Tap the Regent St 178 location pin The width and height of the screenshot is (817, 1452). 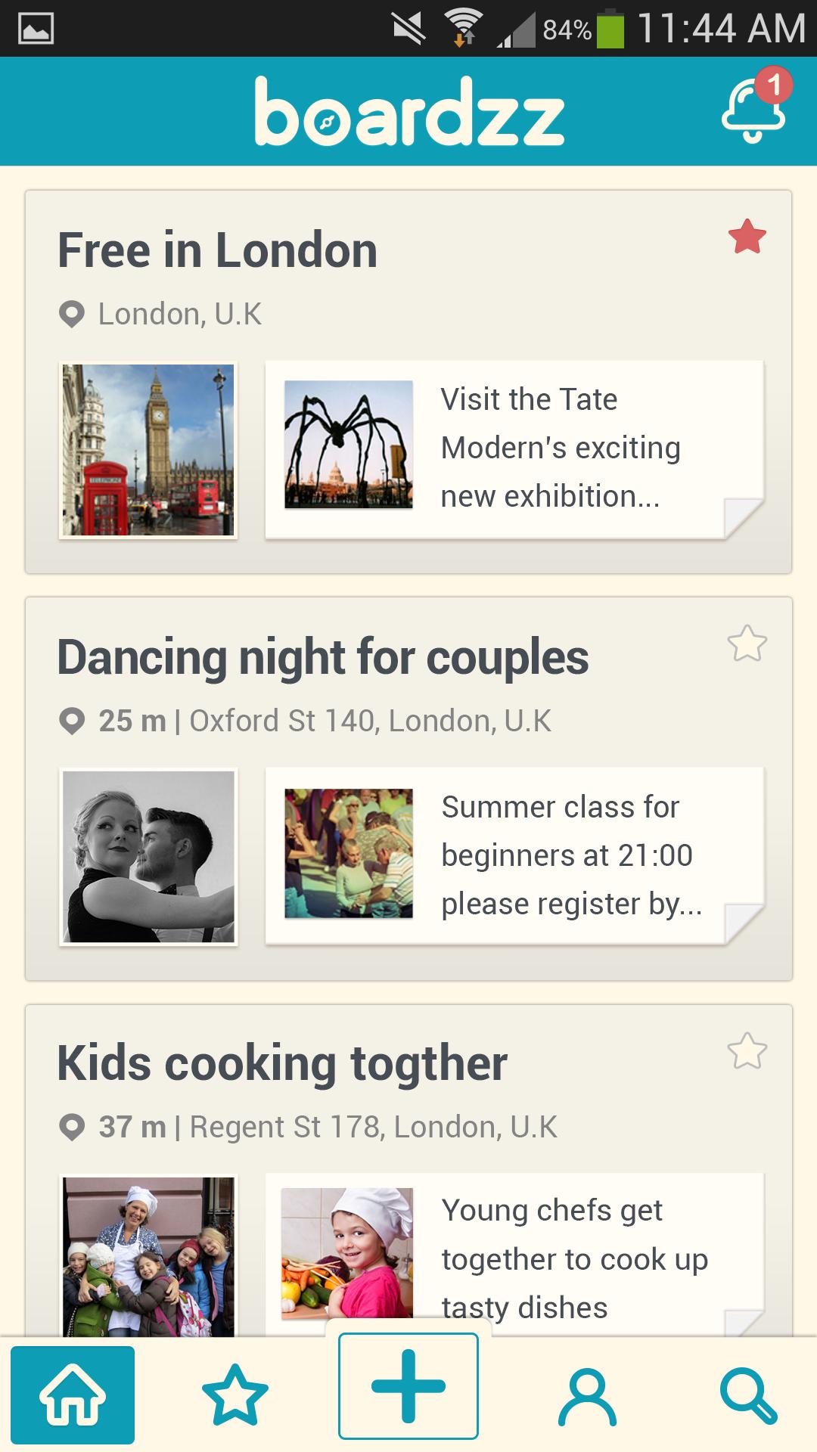coord(72,1128)
